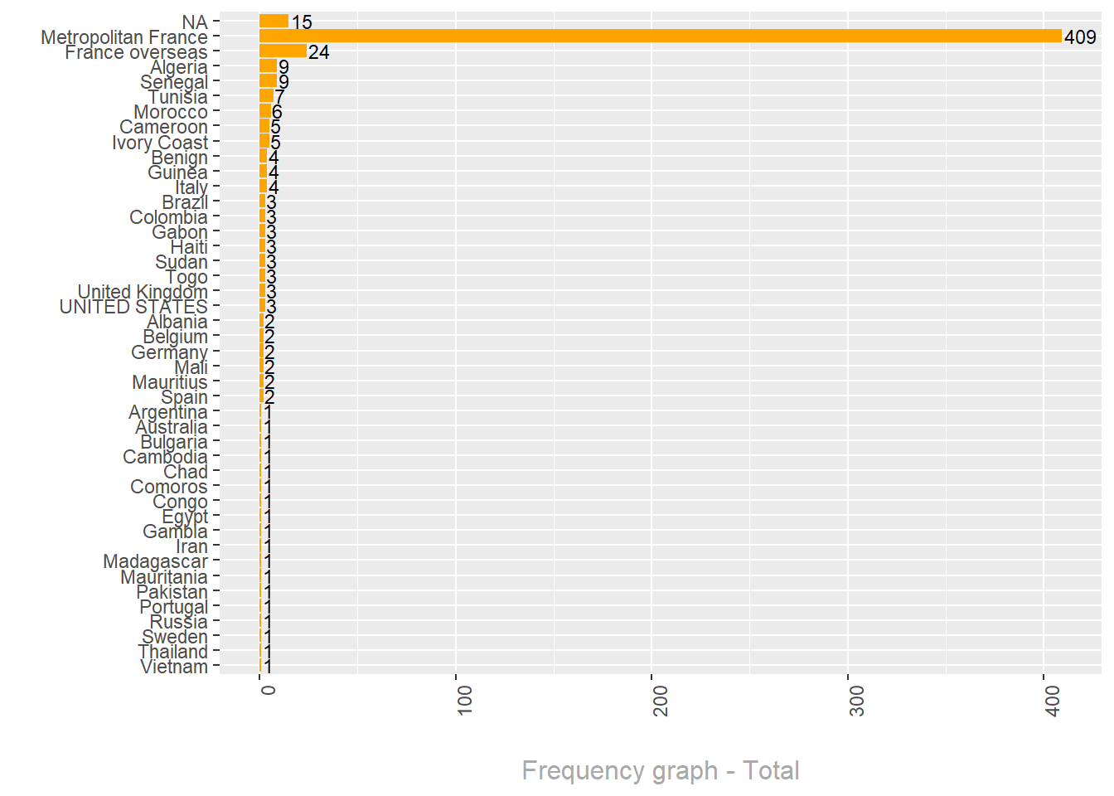Select the Ivory Coast axis label
The width and height of the screenshot is (1114, 796).
(x=160, y=143)
